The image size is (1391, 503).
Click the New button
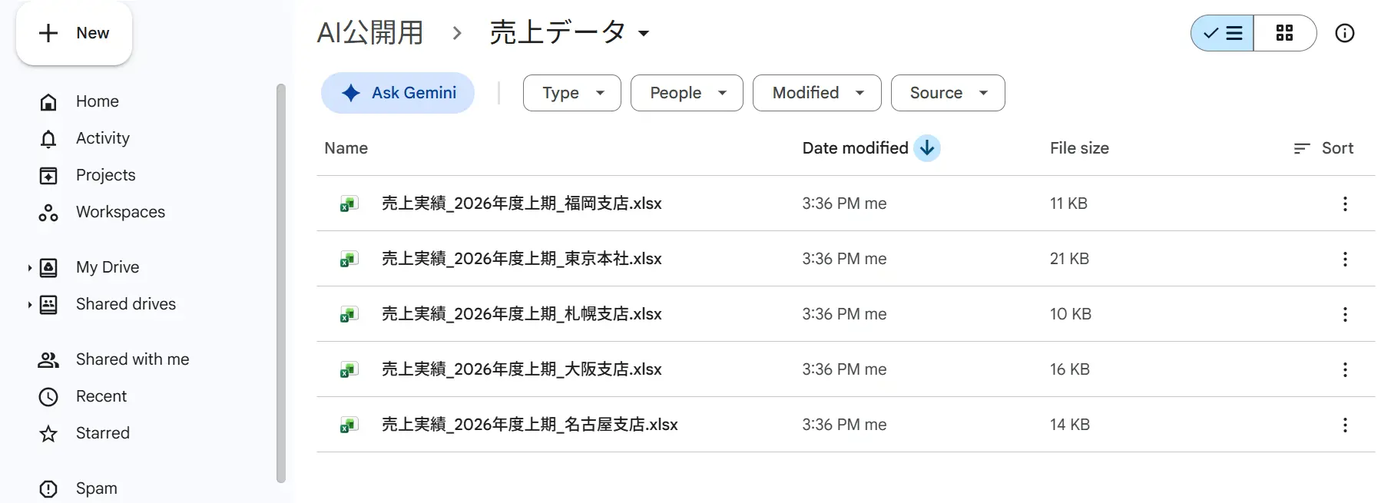click(x=74, y=33)
